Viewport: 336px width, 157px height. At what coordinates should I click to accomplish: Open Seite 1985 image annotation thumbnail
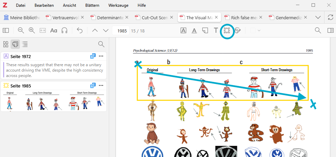pos(54,101)
